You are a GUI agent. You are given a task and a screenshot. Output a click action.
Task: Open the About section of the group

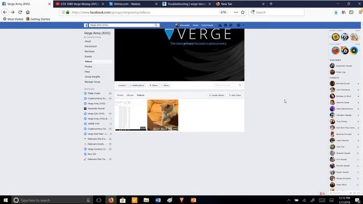point(88,41)
